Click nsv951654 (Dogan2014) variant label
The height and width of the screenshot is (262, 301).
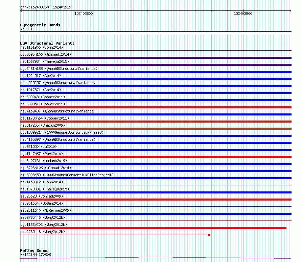42,203
